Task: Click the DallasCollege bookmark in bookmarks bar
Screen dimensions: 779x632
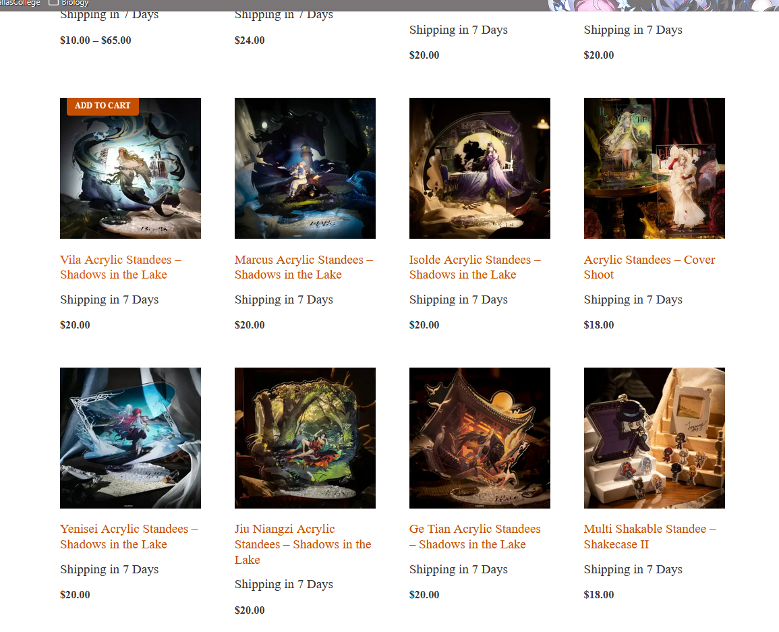Action: pos(20,3)
